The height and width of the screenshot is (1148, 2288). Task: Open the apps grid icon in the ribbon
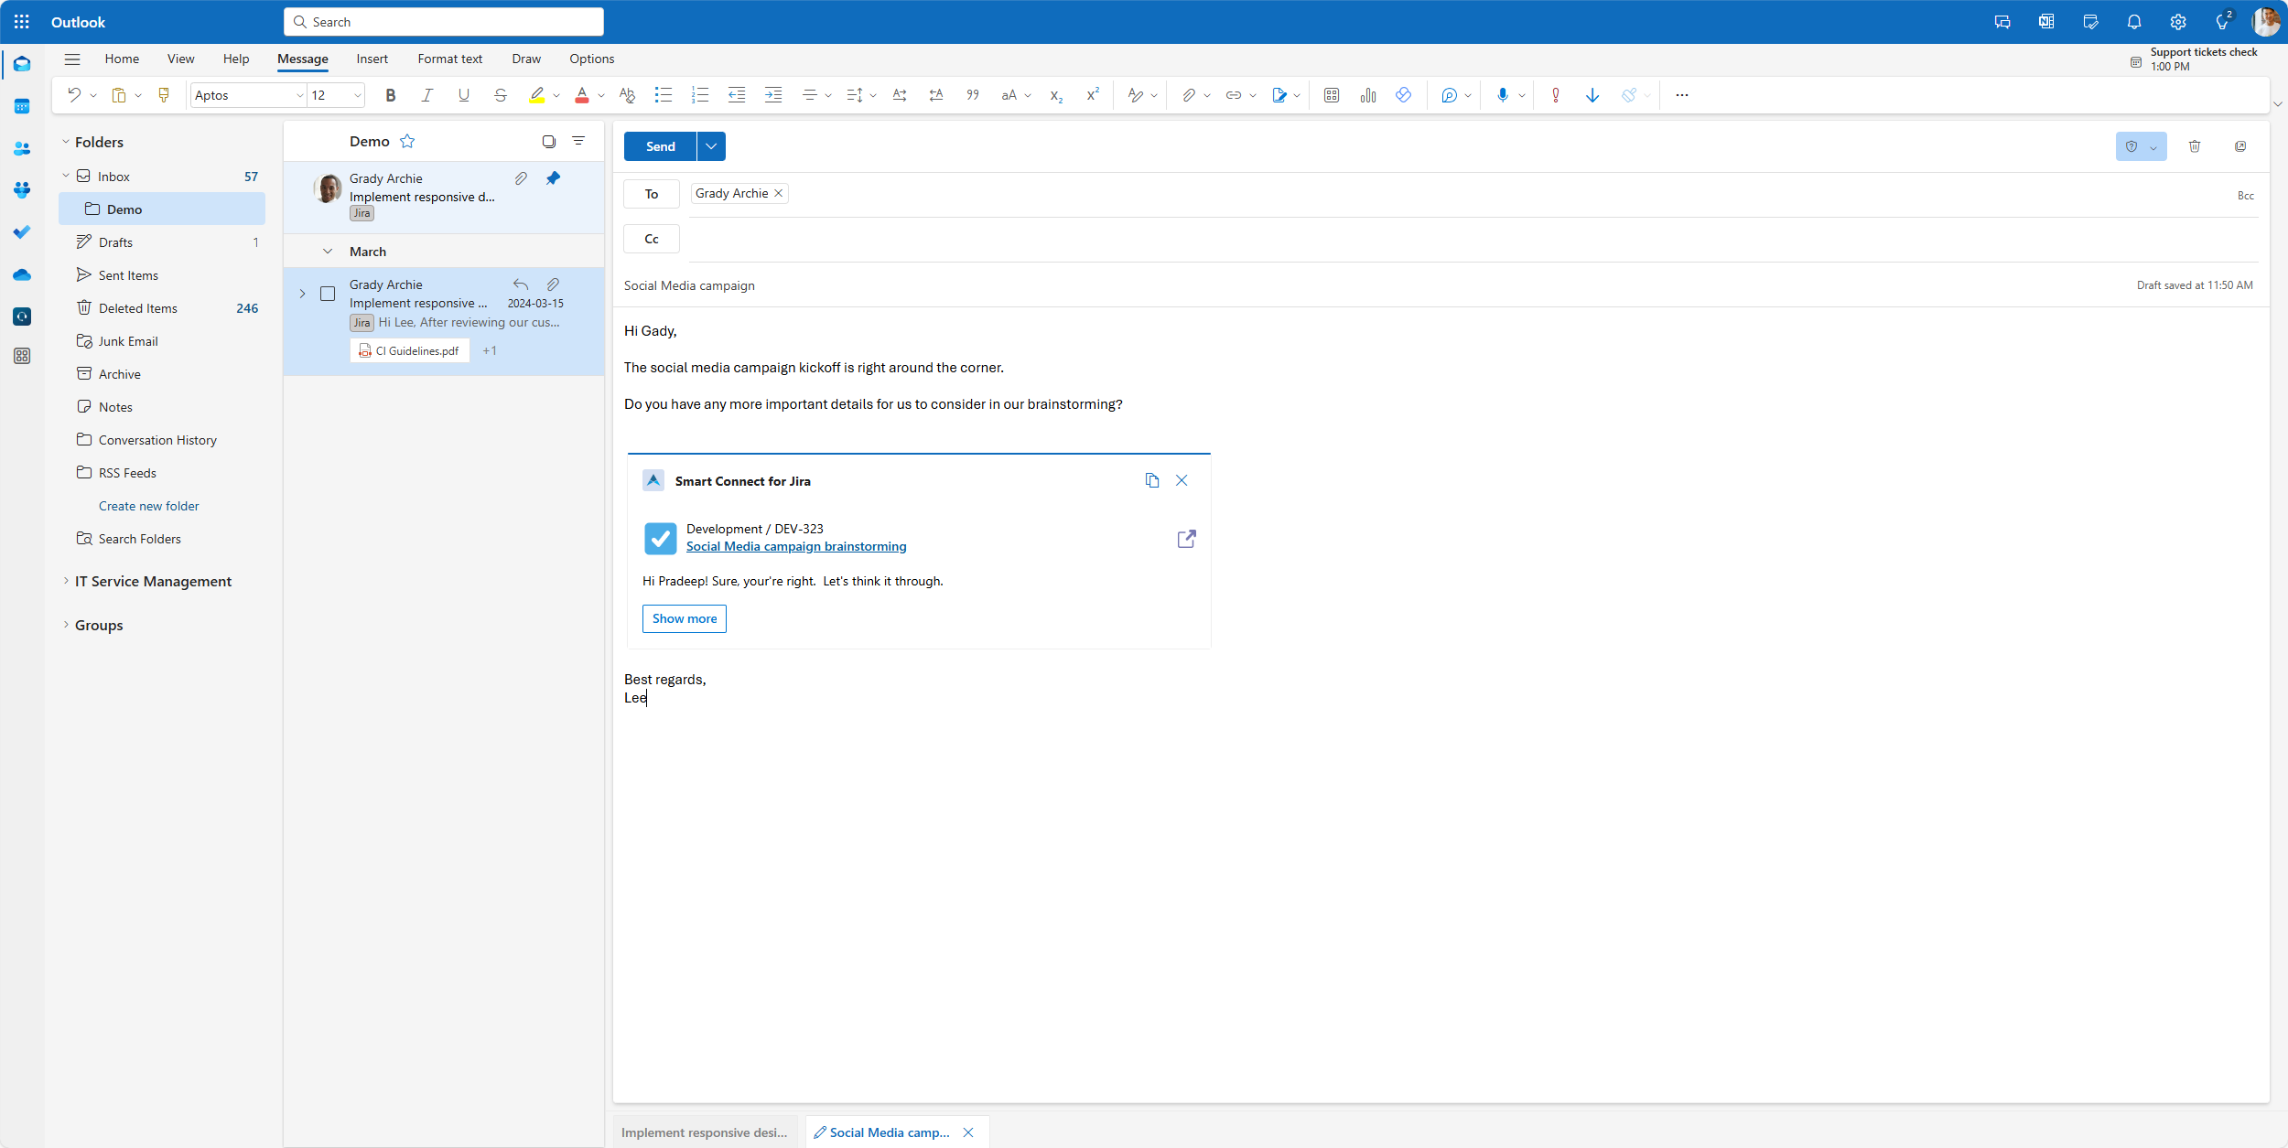[1332, 95]
